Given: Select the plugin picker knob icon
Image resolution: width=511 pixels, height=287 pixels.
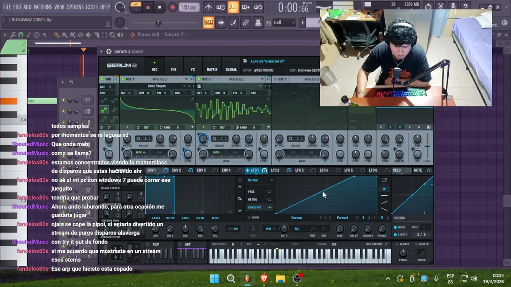Looking at the screenshot, I should pos(258,22).
